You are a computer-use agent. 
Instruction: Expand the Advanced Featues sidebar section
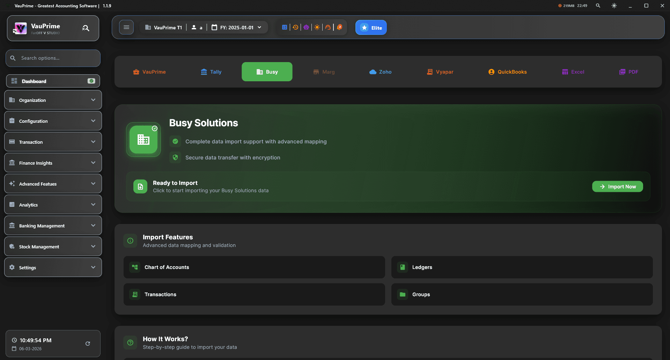coord(53,183)
